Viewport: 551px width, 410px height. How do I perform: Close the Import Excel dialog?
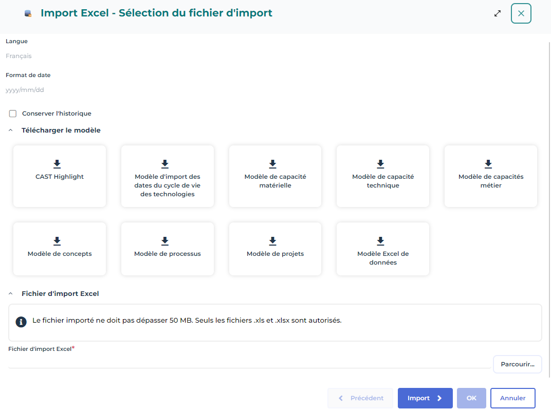click(521, 13)
